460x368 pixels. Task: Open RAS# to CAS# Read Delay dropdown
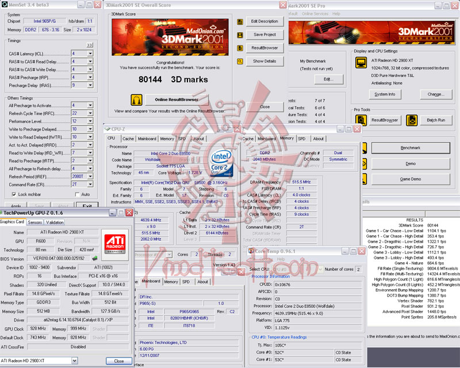[x=90, y=62]
